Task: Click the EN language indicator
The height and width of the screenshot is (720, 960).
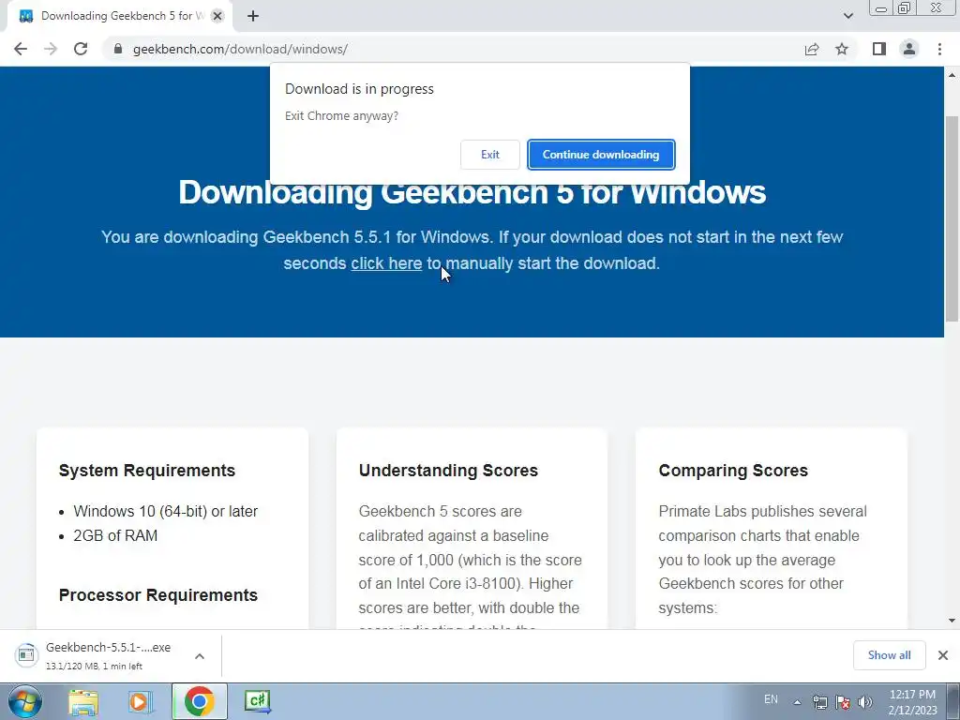Action: 771,699
